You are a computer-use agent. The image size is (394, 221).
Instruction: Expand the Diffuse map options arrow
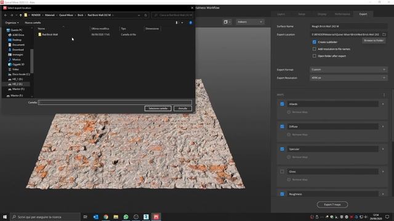tap(383, 126)
